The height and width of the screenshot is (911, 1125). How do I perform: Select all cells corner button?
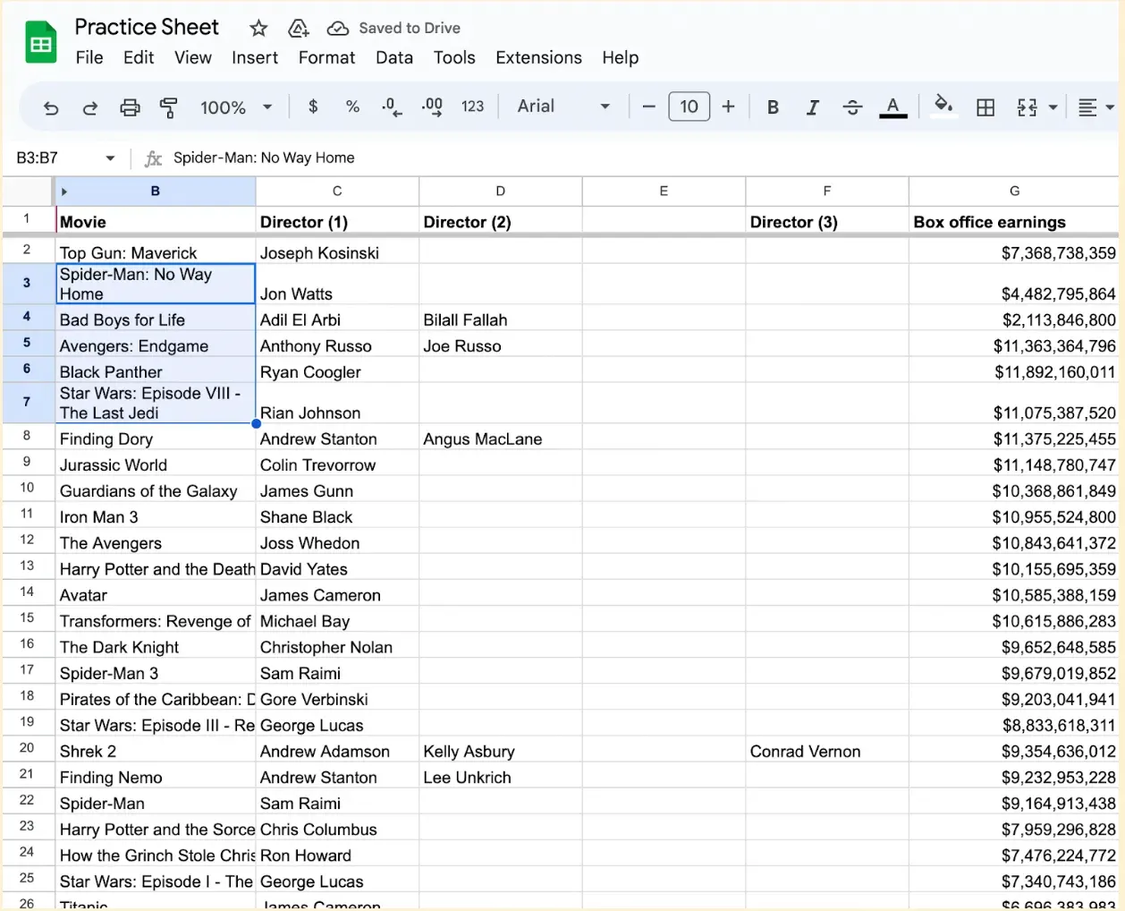click(28, 192)
